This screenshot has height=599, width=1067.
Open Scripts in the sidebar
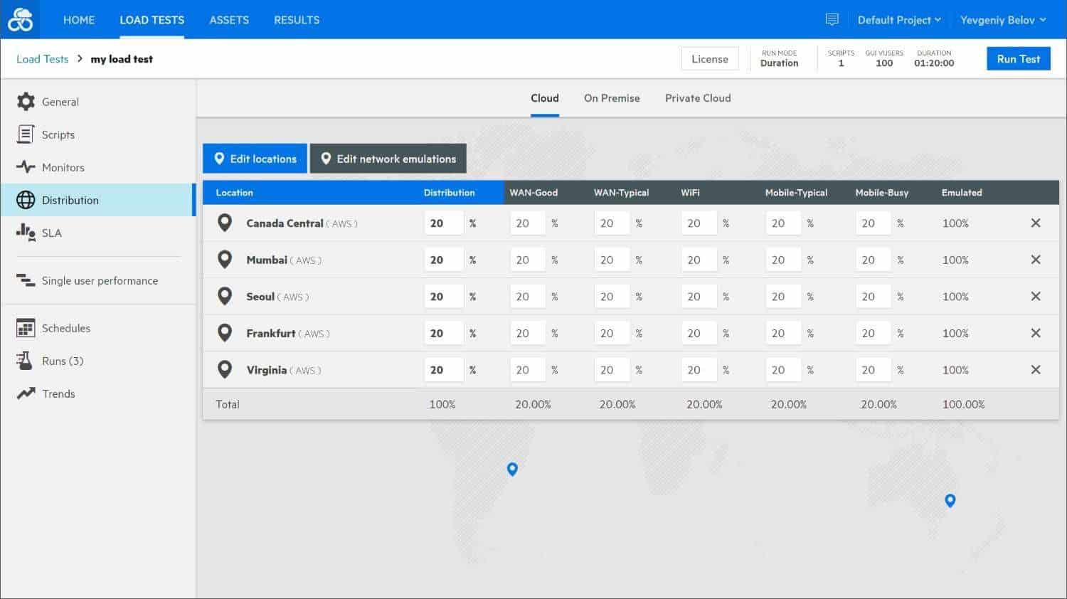(x=98, y=134)
